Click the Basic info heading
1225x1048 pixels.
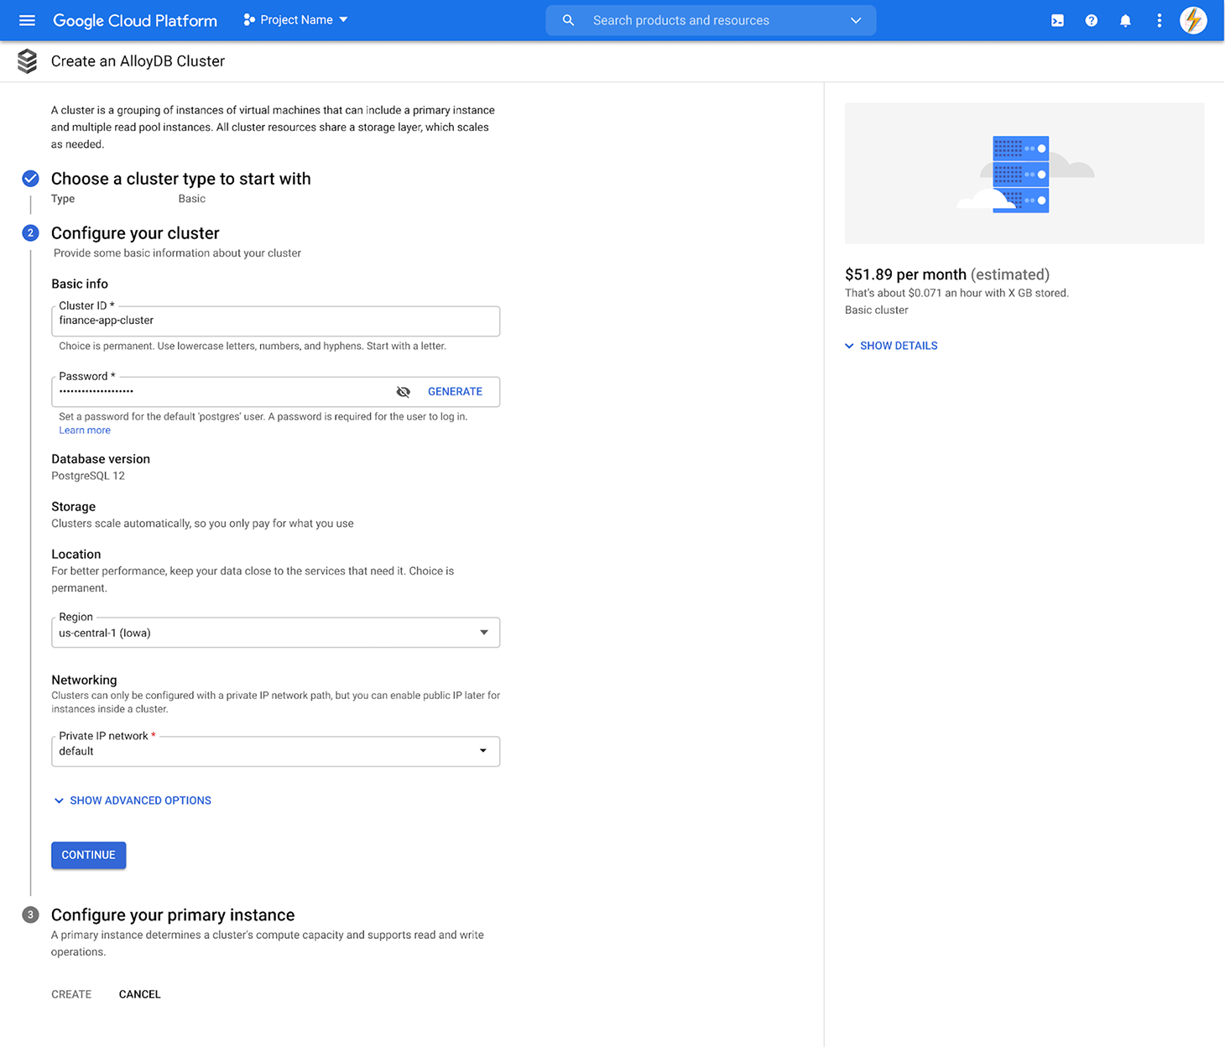80,284
